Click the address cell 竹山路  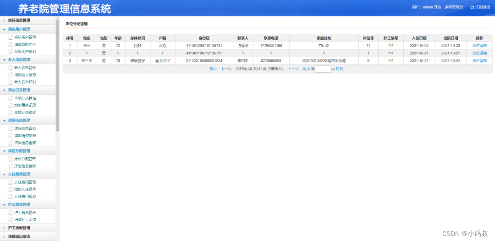324,46
